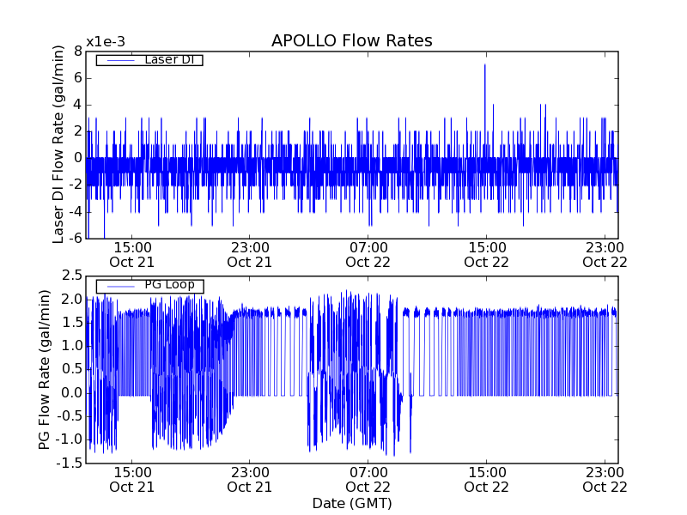Click top plot's "23:00 Oct 21" tick label

[249, 254]
